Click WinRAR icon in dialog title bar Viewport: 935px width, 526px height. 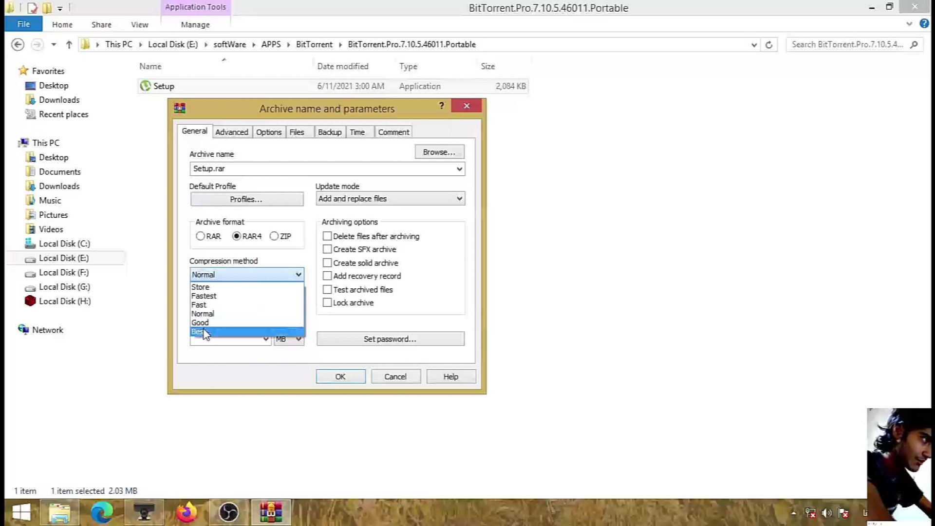pos(180,108)
